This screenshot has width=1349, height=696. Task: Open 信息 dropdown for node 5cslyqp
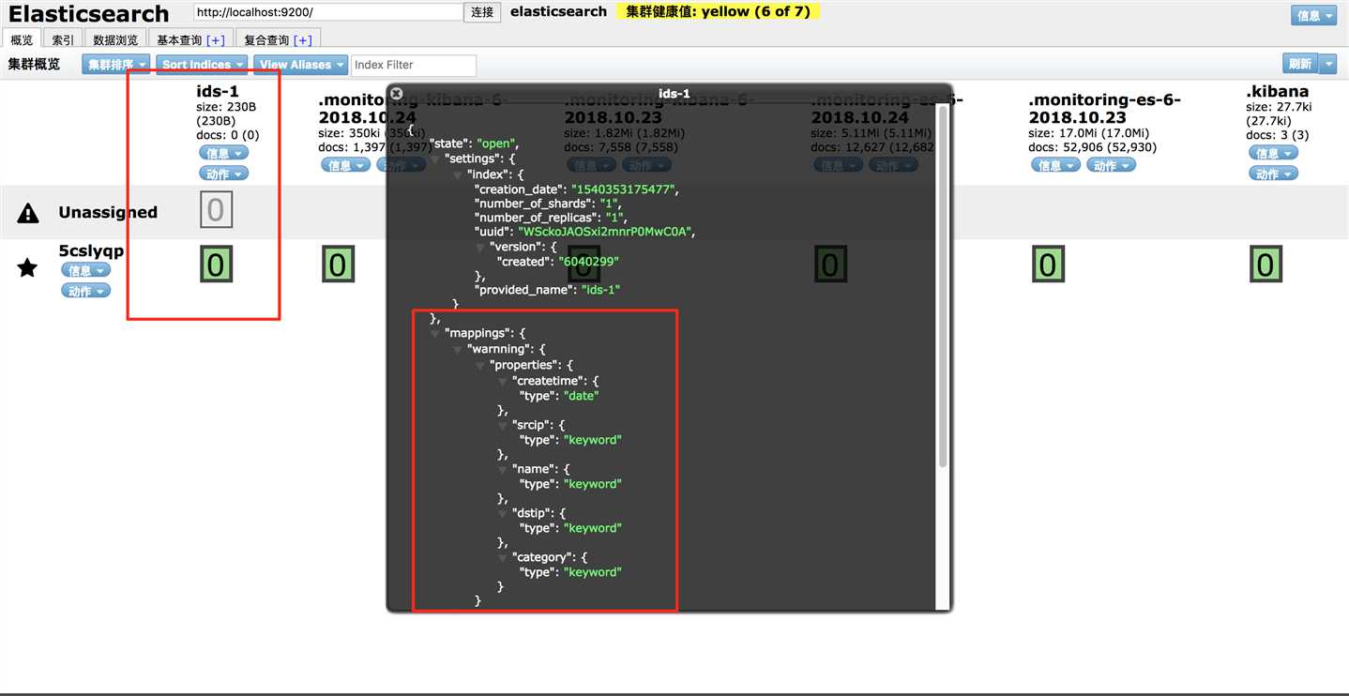point(86,270)
